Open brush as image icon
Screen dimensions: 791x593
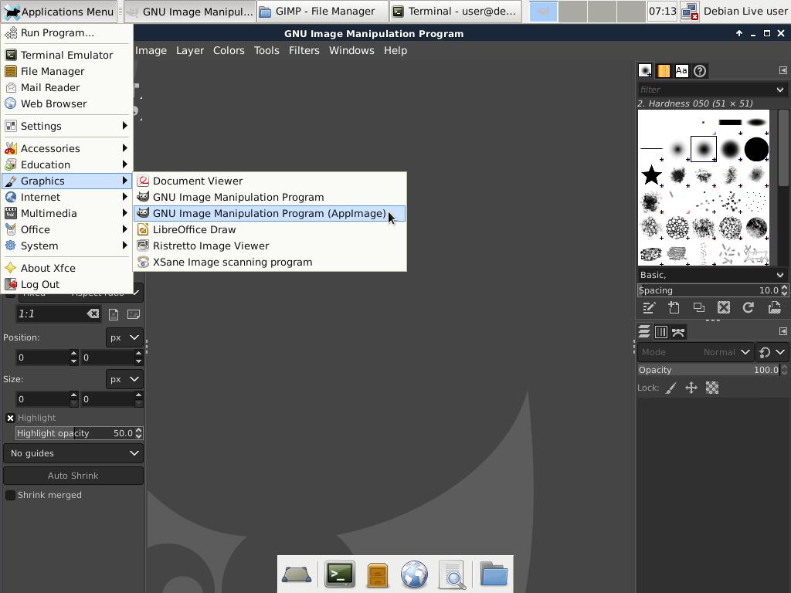click(774, 307)
